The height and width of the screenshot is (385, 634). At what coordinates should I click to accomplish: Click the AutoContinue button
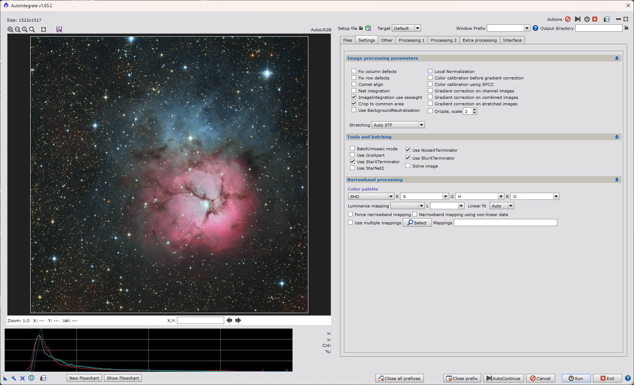click(x=503, y=378)
